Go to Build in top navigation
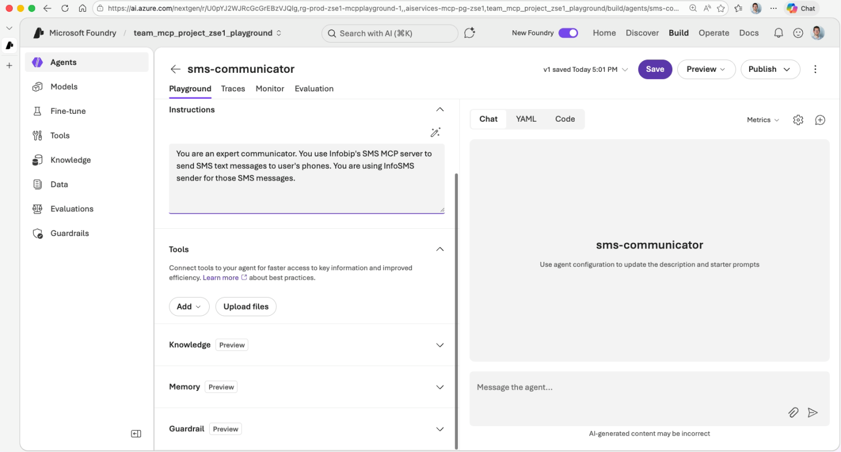The image size is (841, 452). [x=678, y=33]
